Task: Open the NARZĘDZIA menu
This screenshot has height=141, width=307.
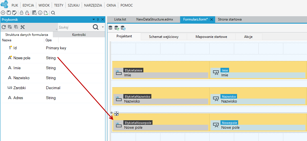Action: [93, 5]
